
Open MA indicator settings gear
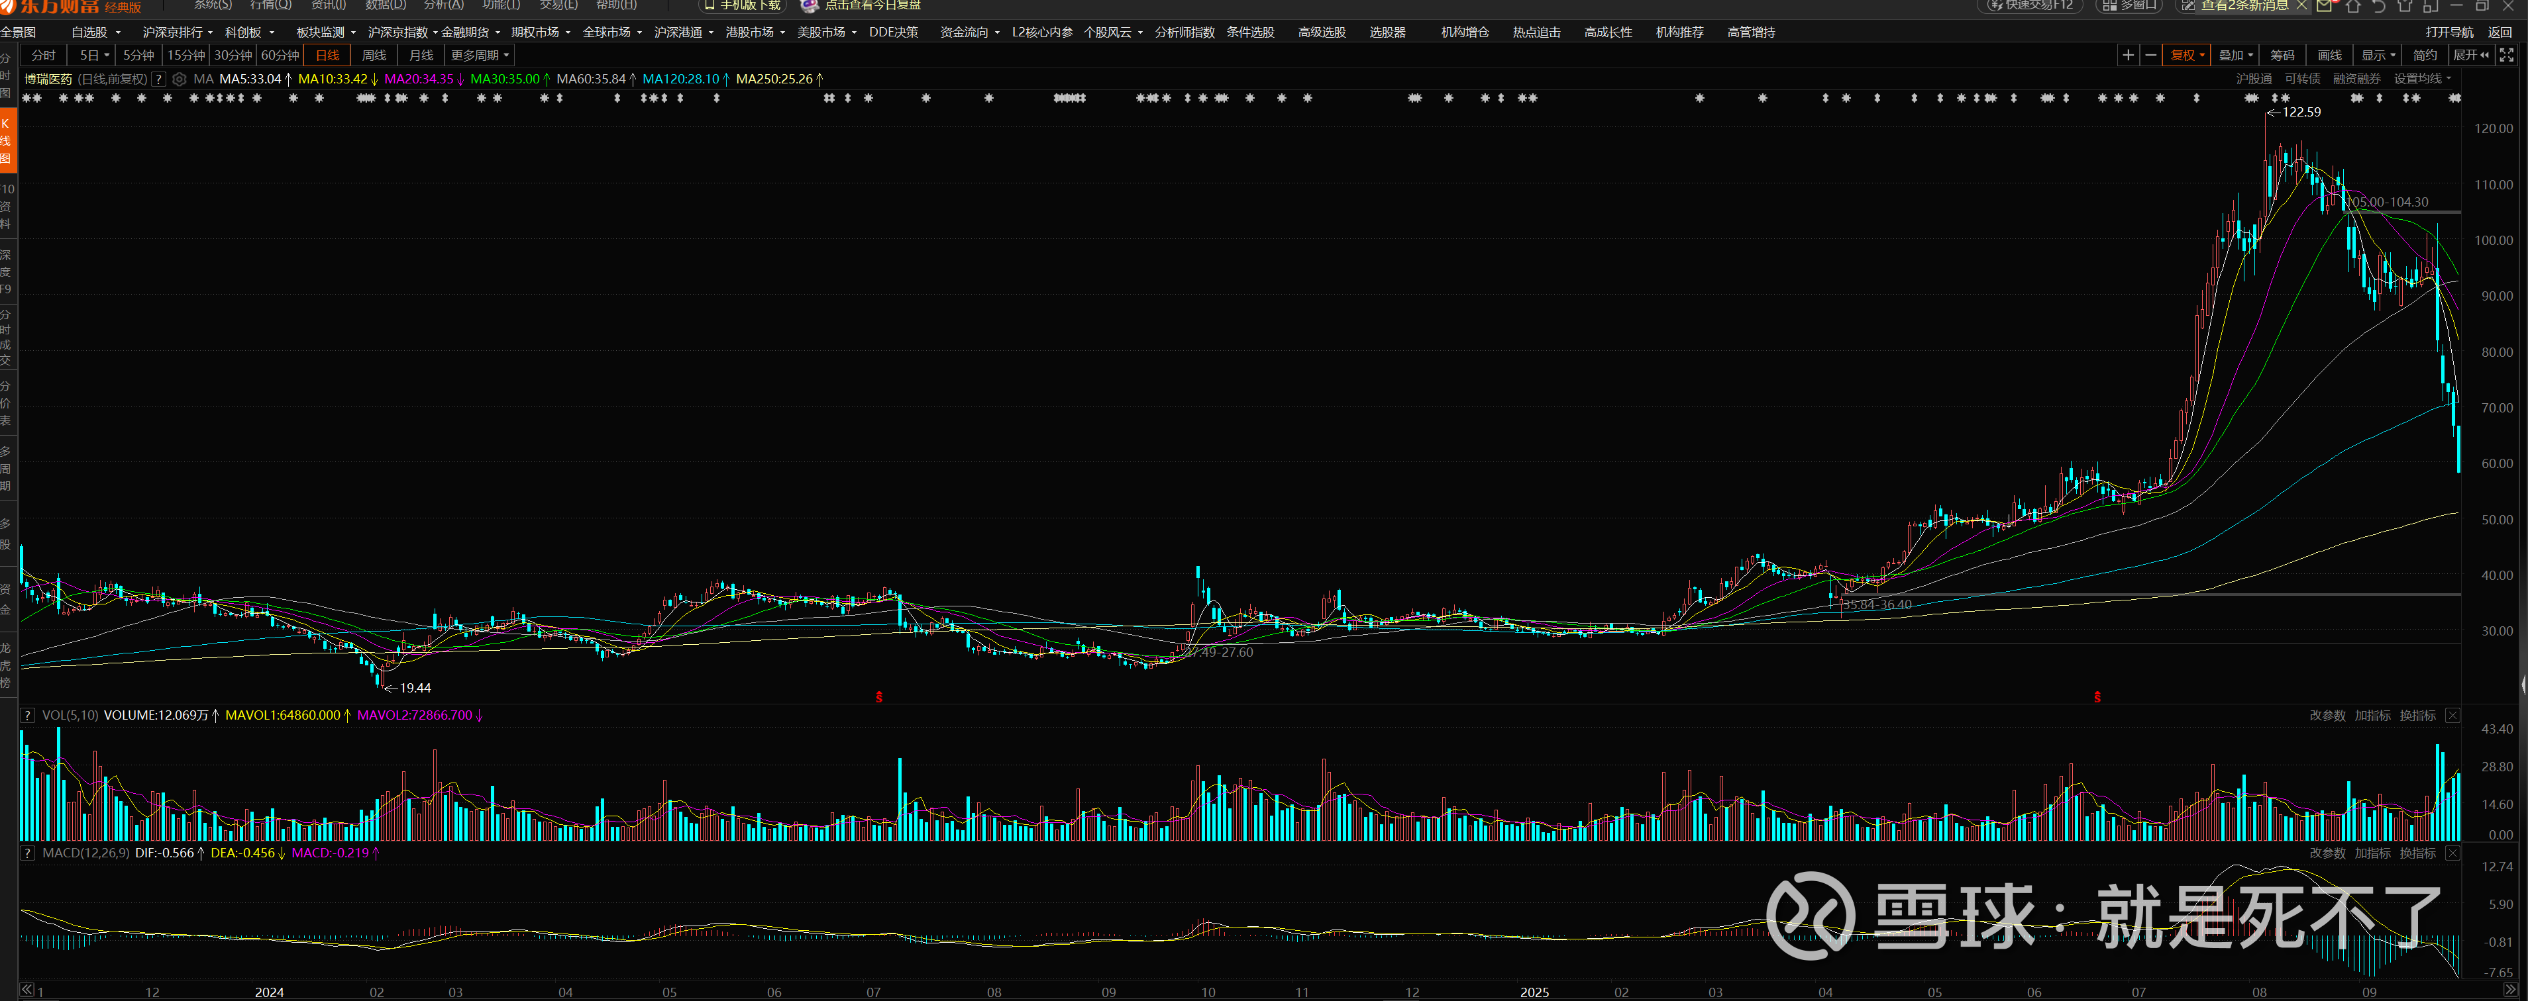[x=180, y=79]
